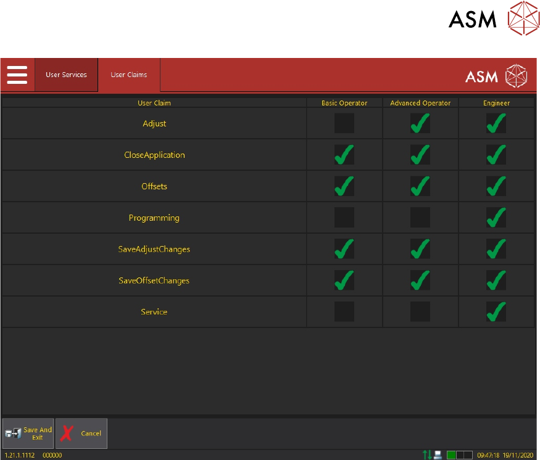
Task: Click the ASM logo in red header
Action: click(496, 75)
